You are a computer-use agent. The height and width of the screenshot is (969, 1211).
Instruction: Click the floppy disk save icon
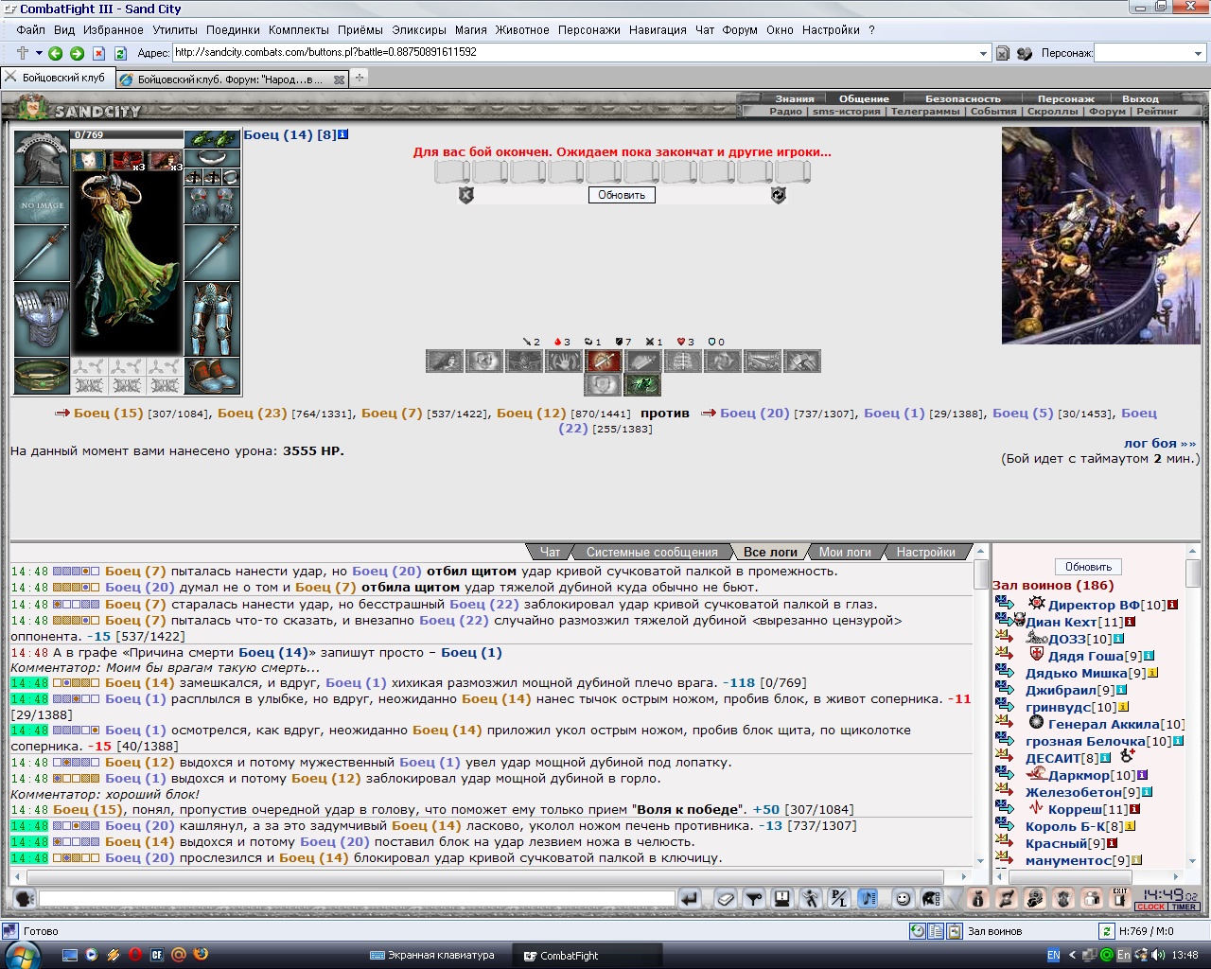[x=782, y=899]
